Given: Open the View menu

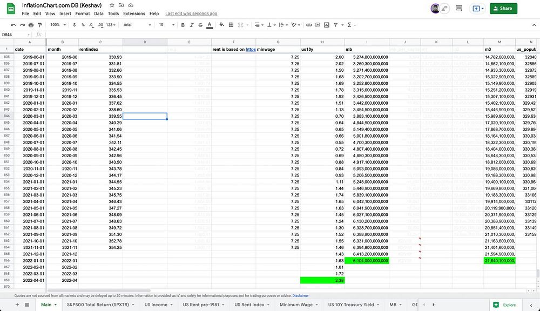Looking at the screenshot, I should (50, 13).
